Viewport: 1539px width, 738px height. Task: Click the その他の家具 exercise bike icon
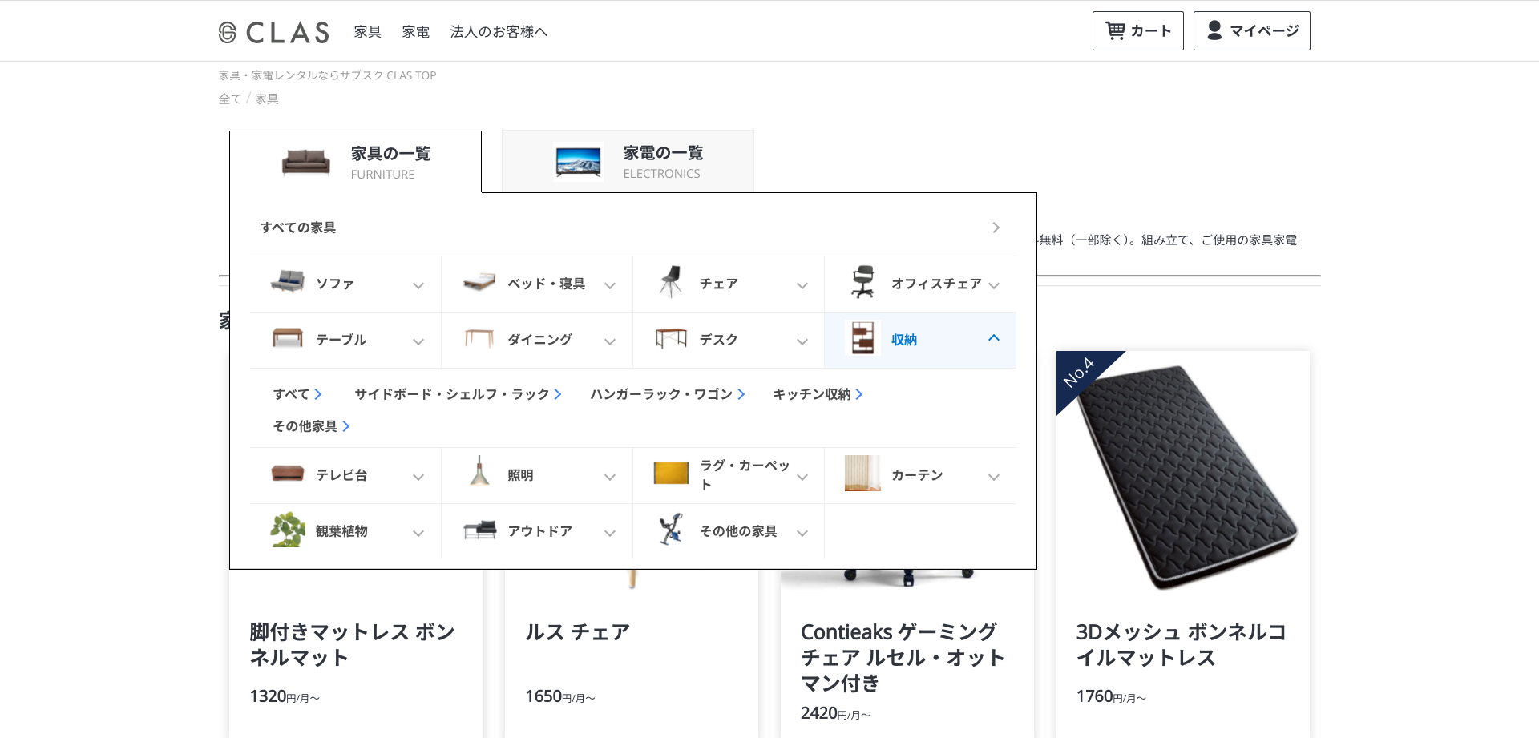coord(671,530)
